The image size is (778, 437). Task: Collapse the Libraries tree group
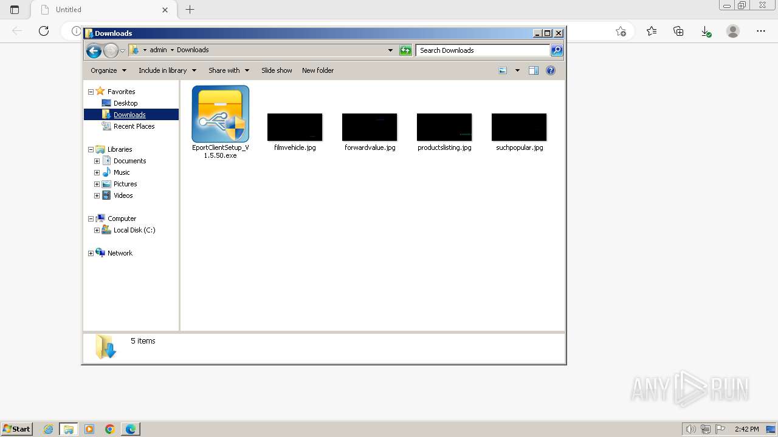pos(91,149)
